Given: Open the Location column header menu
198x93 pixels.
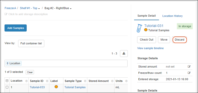Looking at the screenshot, I should coord(26,81).
